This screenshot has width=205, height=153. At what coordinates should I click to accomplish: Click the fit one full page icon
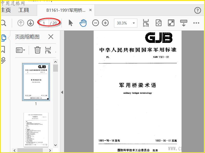(x=158, y=23)
